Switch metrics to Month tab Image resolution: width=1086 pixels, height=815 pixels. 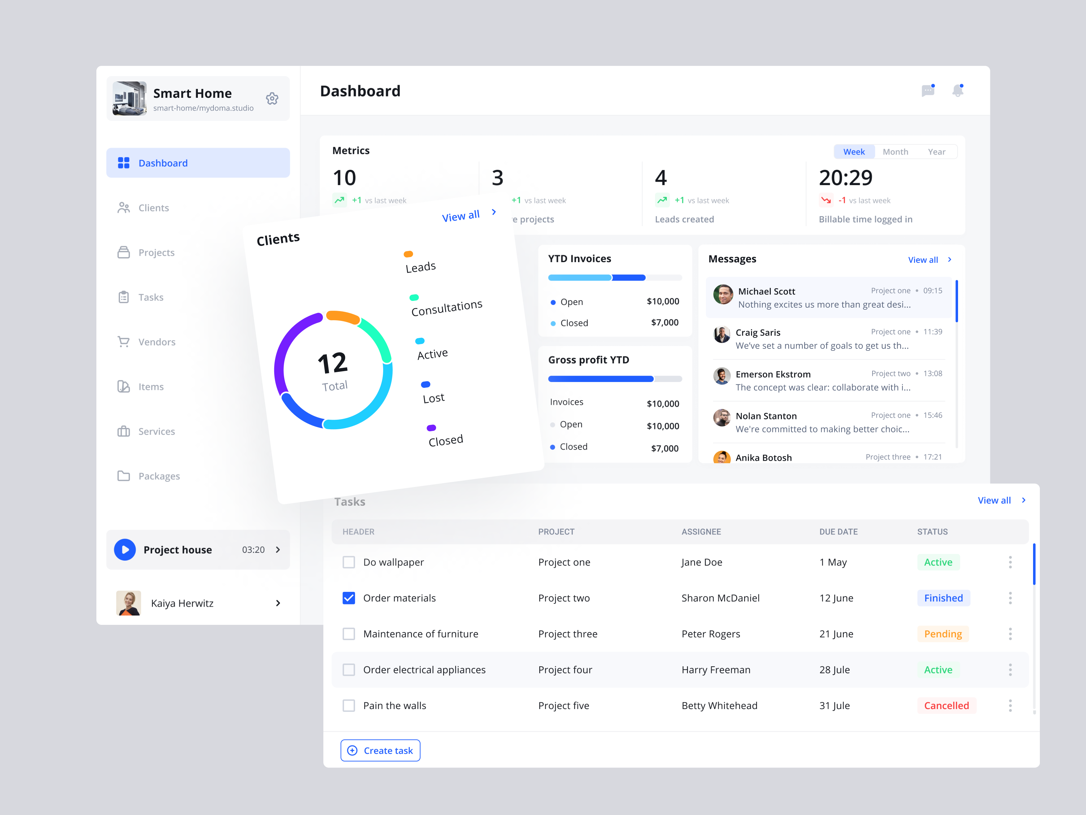coord(895,152)
